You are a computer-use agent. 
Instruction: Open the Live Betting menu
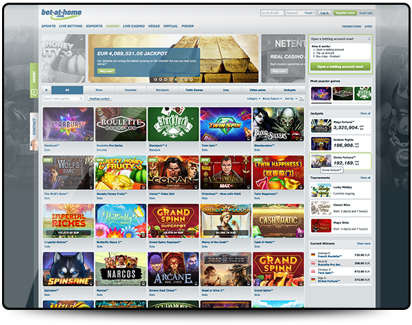tap(71, 26)
